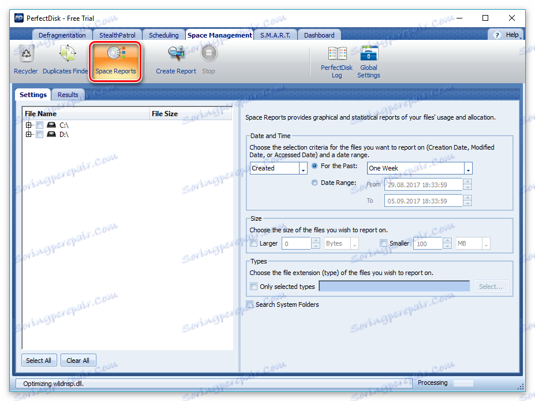Launch the Duplicates Finder tool
This screenshot has width=535, height=401.
pos(65,60)
